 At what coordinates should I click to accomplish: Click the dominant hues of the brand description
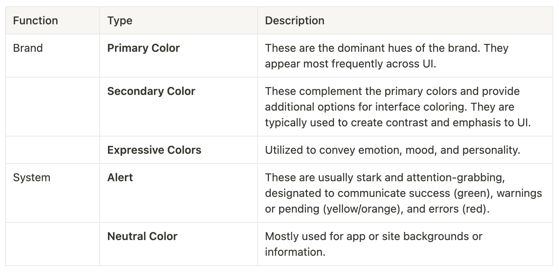387,56
